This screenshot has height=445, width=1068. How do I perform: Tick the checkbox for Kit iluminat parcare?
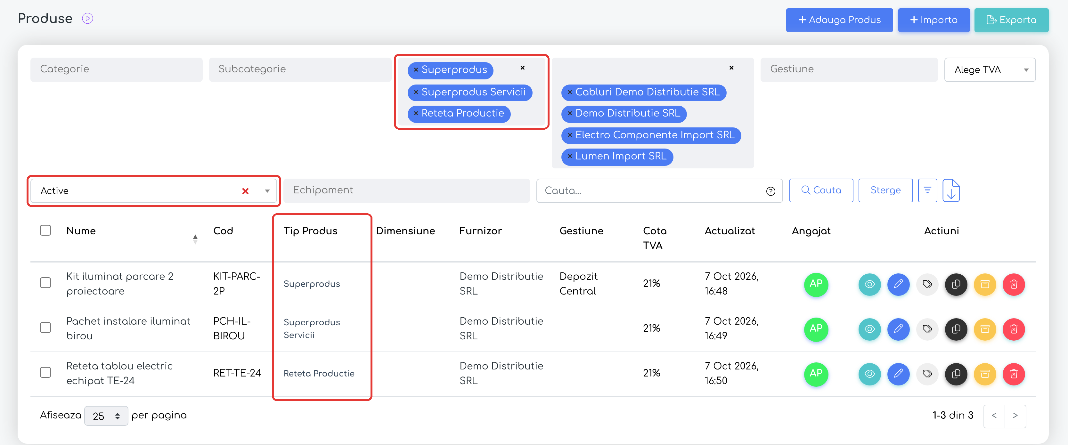(x=45, y=283)
